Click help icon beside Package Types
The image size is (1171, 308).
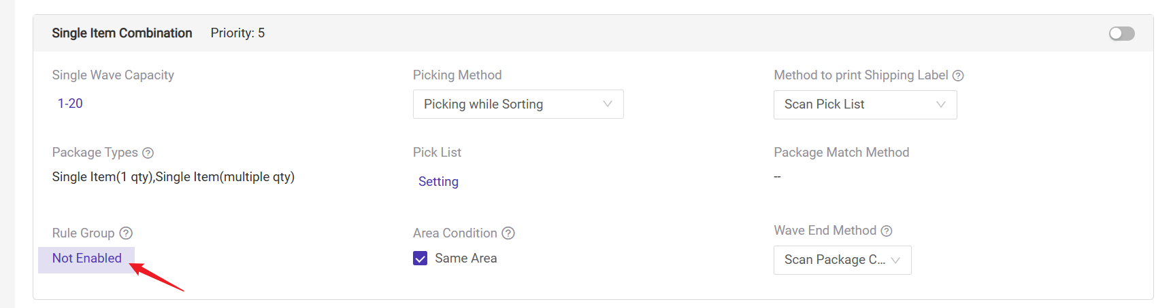[148, 153]
